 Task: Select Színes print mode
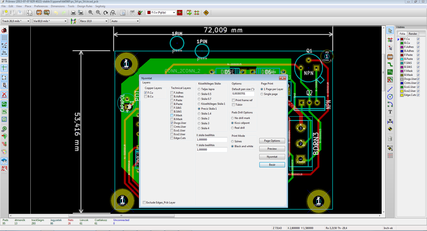click(x=233, y=142)
